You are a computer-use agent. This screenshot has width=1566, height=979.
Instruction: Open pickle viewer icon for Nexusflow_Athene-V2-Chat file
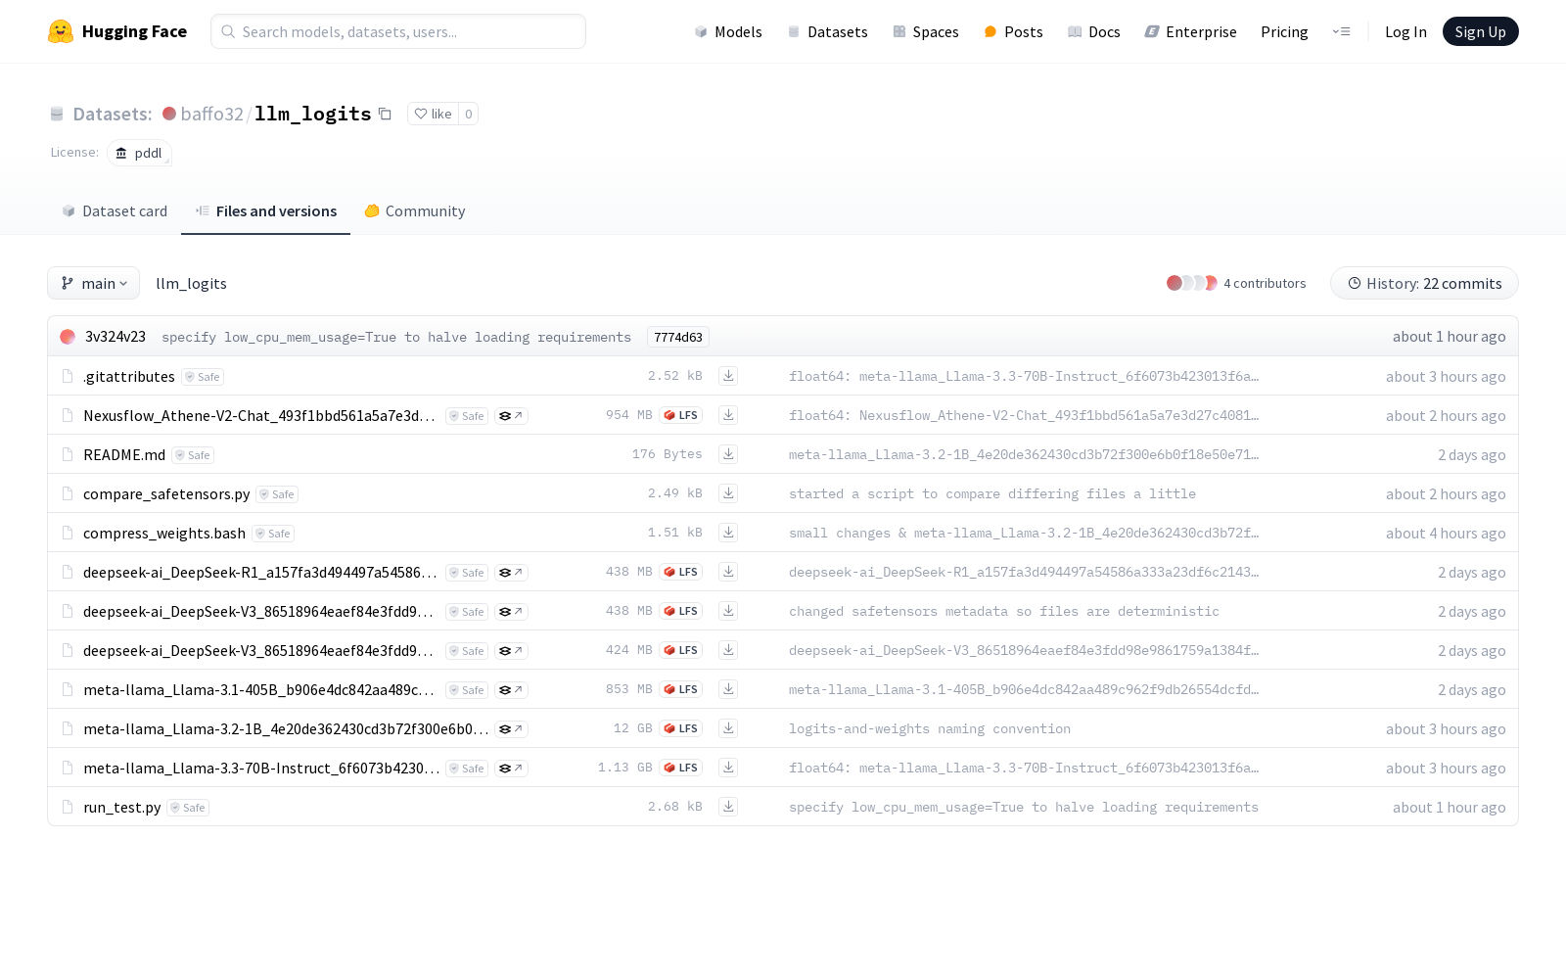[x=511, y=416]
